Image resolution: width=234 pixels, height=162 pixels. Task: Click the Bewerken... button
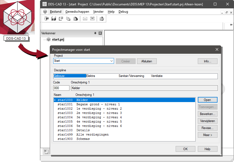(x=208, y=114)
